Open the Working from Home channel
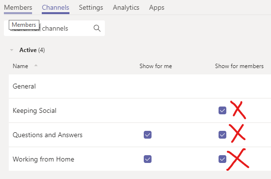This screenshot has height=179, width=271. (x=43, y=159)
